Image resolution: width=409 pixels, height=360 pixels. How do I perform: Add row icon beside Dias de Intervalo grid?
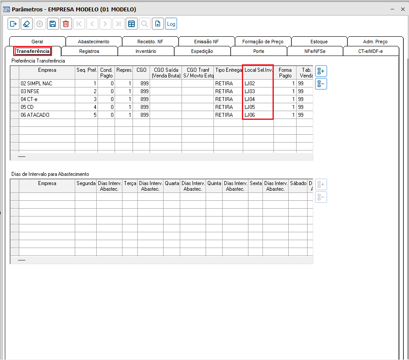pyautogui.click(x=321, y=185)
